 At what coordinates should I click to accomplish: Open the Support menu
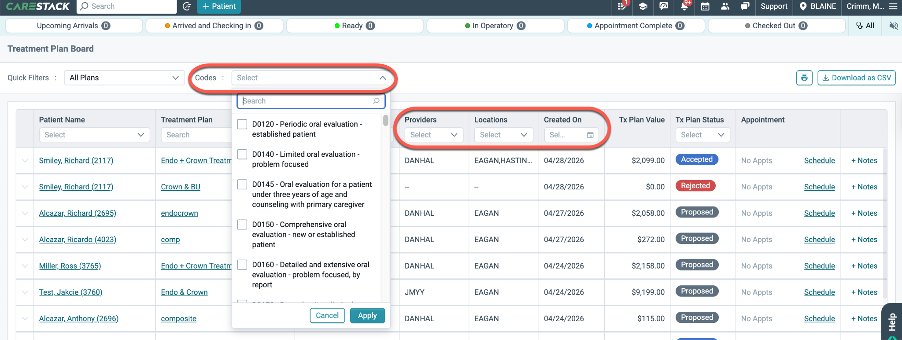tap(774, 6)
